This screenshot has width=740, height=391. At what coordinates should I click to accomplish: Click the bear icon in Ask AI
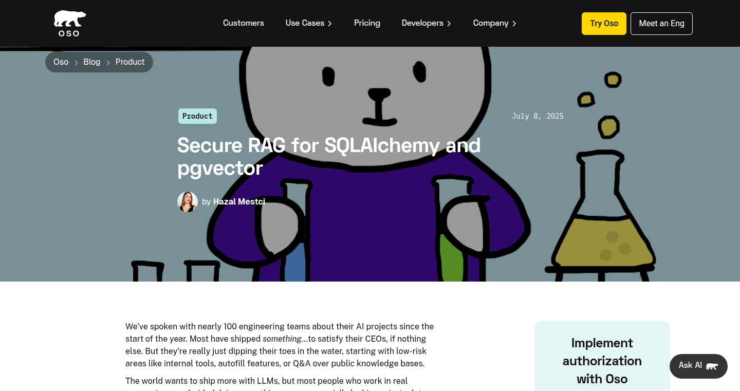pos(712,366)
